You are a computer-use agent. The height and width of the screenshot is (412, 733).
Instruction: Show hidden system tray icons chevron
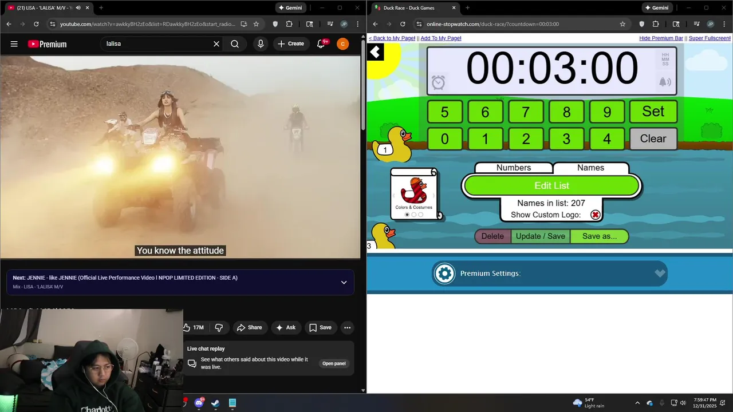click(x=637, y=403)
